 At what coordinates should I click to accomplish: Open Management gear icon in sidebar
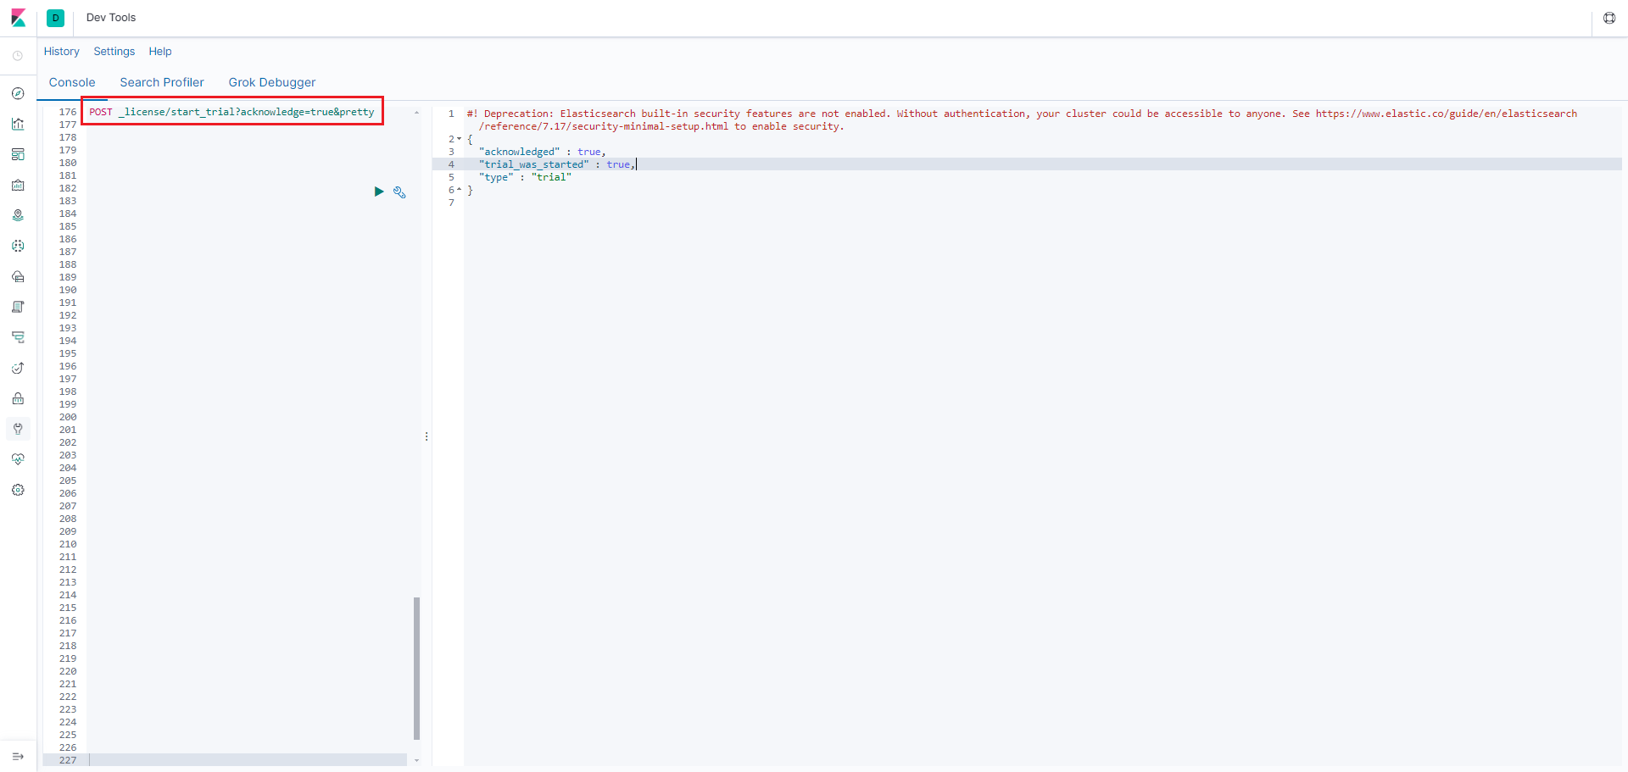point(18,490)
